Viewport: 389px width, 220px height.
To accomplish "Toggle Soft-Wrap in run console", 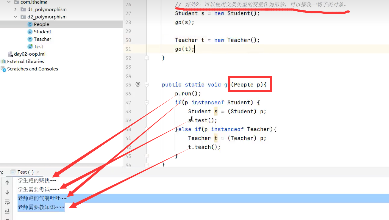I will (x=7, y=202).
